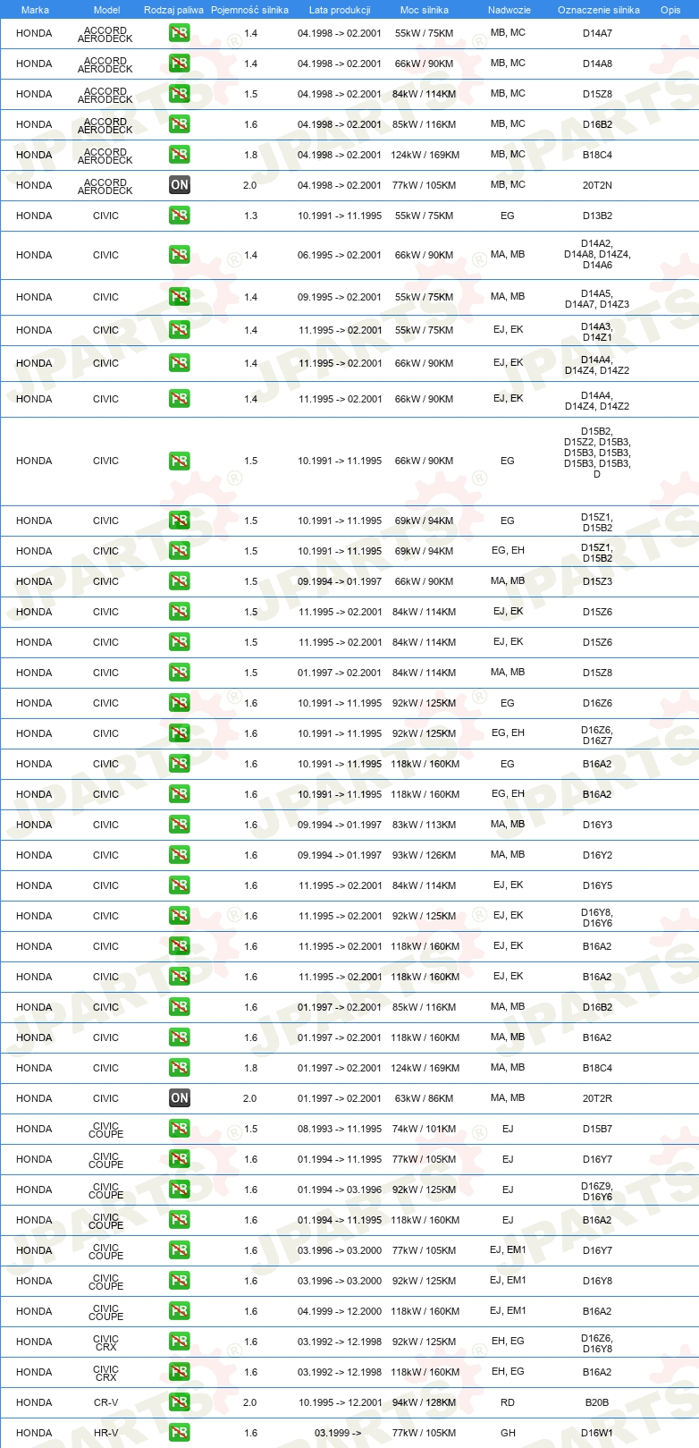Click the Lata produkcji column header

click(x=340, y=10)
